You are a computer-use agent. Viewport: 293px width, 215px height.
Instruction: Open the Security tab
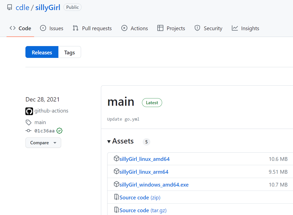click(208, 28)
